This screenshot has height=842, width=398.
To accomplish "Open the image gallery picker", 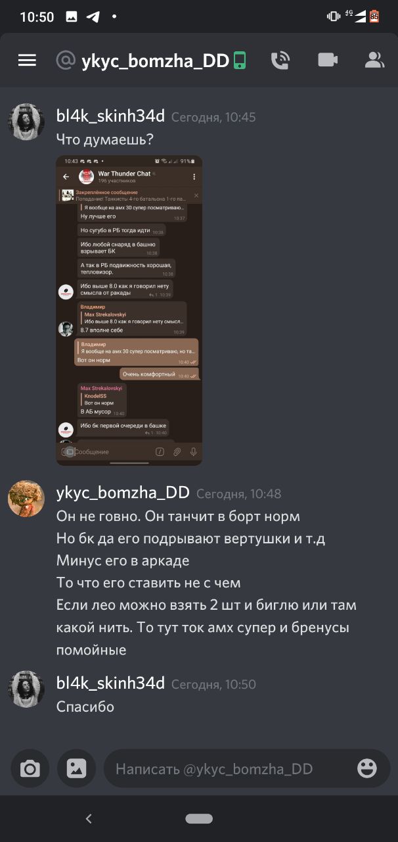I will (77, 768).
